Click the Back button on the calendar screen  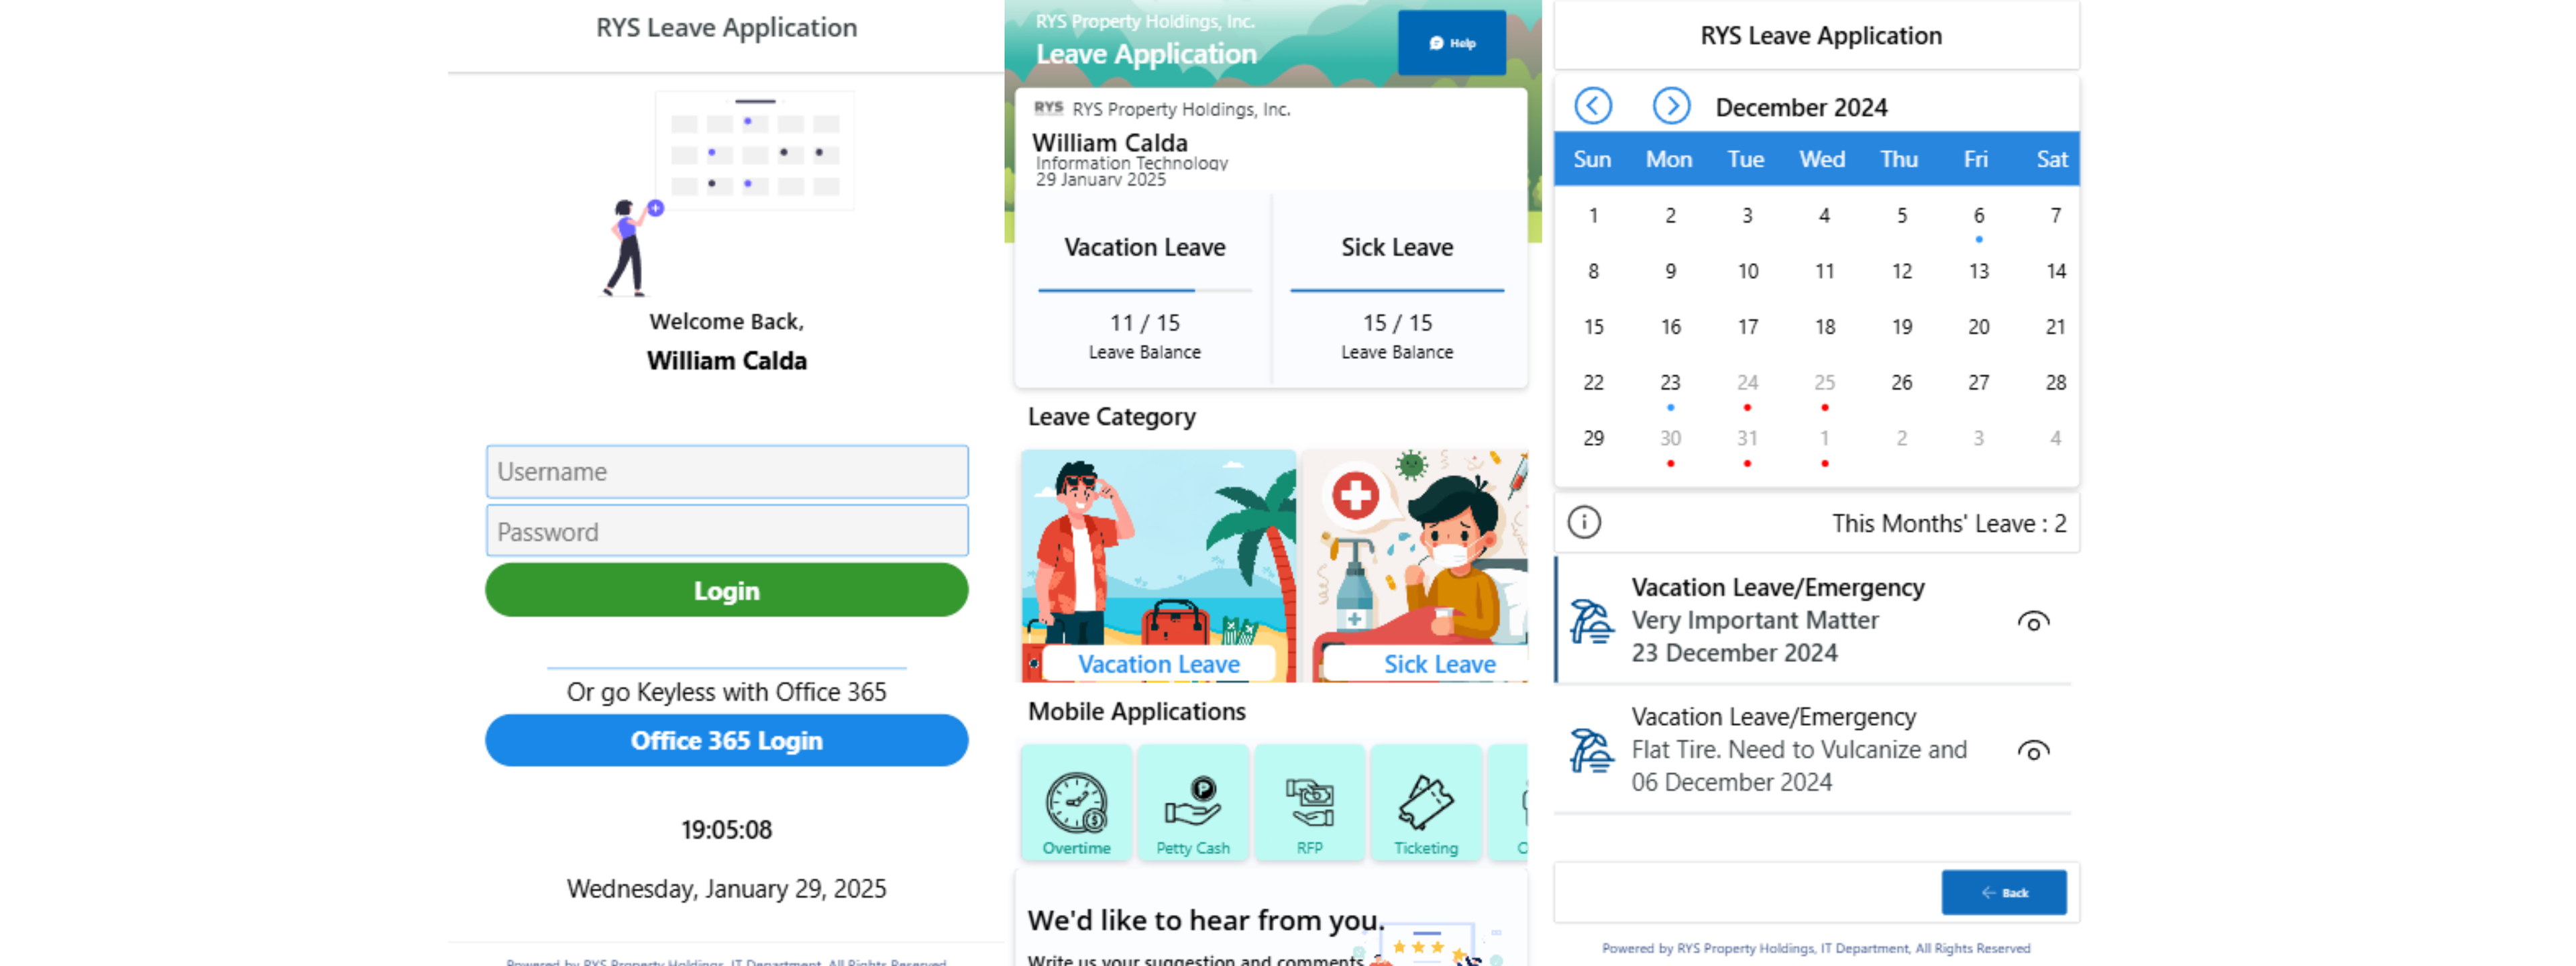click(2004, 892)
